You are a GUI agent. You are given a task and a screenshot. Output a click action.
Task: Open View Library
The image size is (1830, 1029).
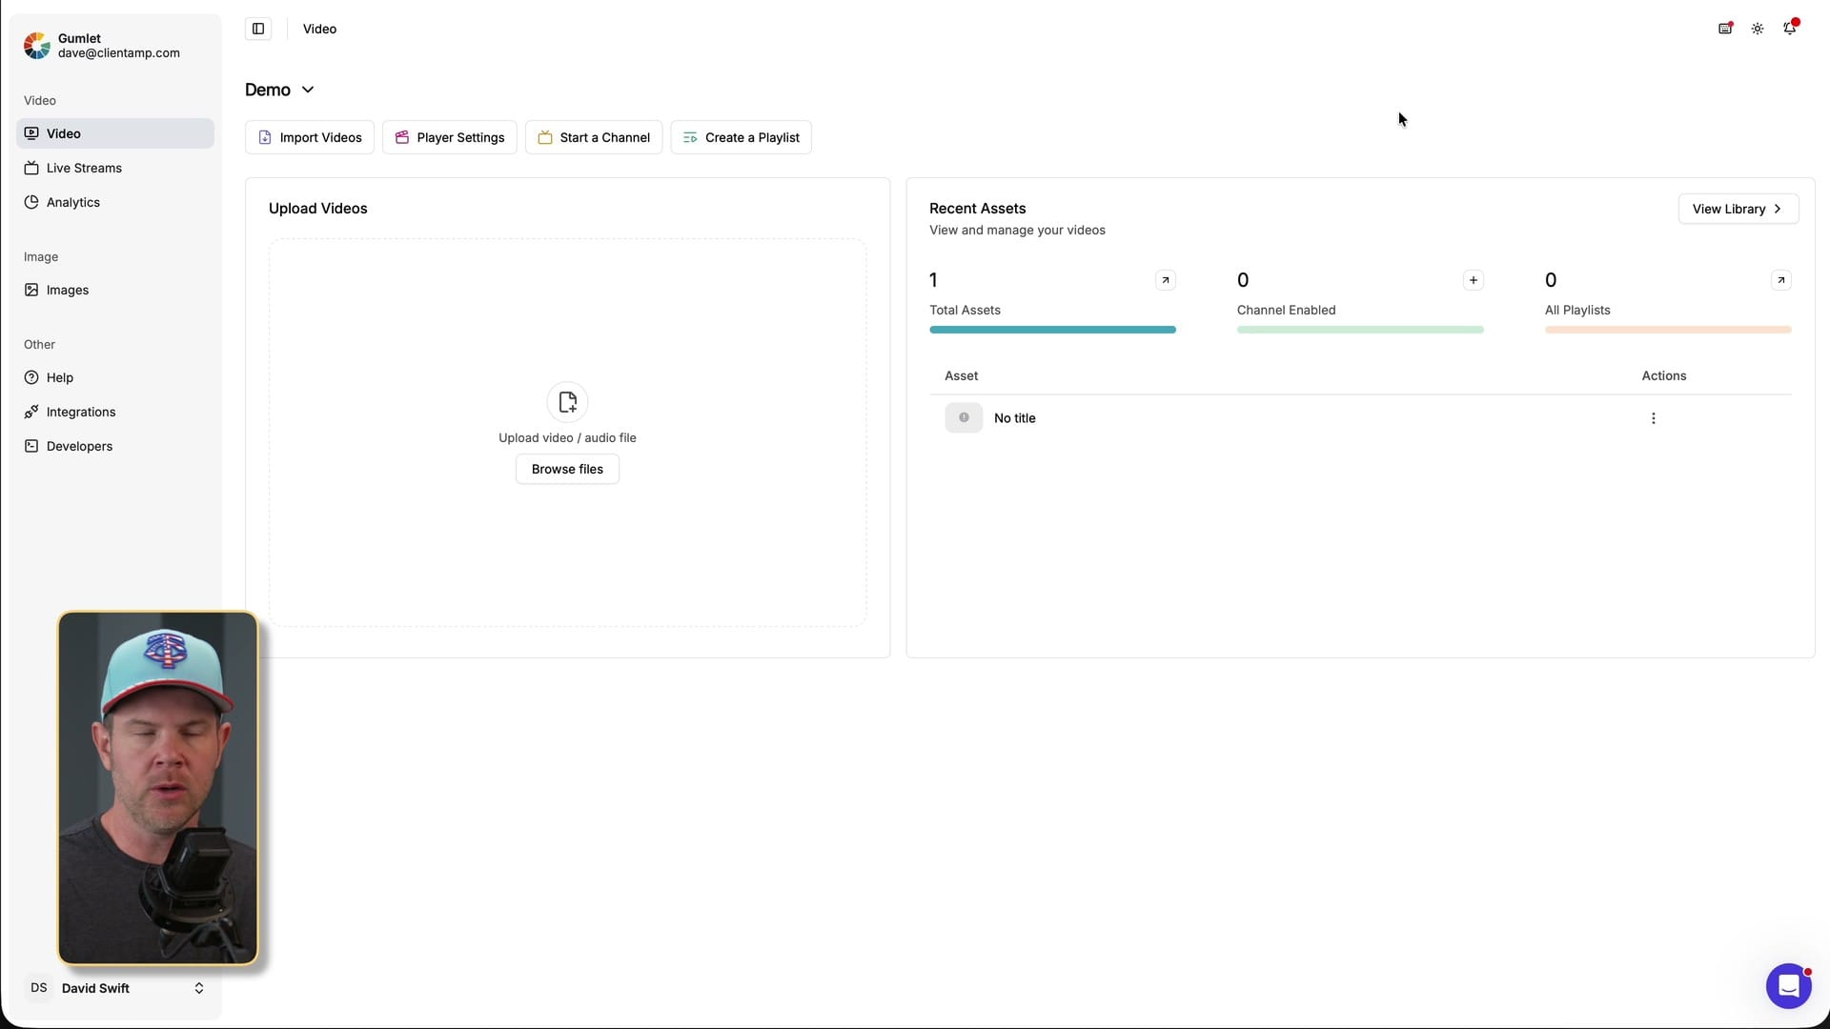[x=1738, y=209]
